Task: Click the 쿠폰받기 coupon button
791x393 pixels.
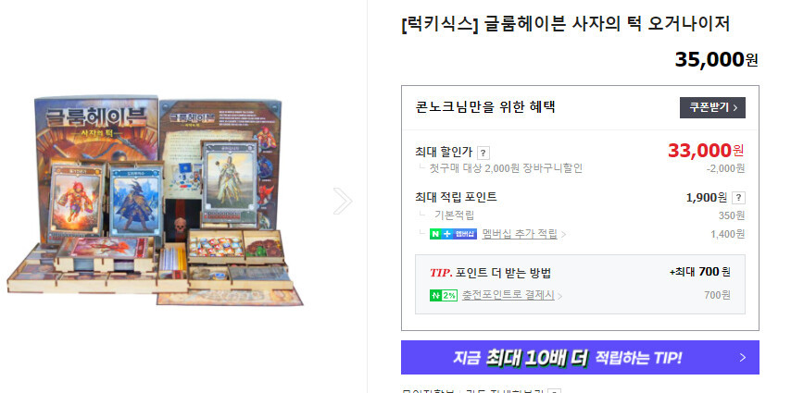Action: pyautogui.click(x=712, y=108)
